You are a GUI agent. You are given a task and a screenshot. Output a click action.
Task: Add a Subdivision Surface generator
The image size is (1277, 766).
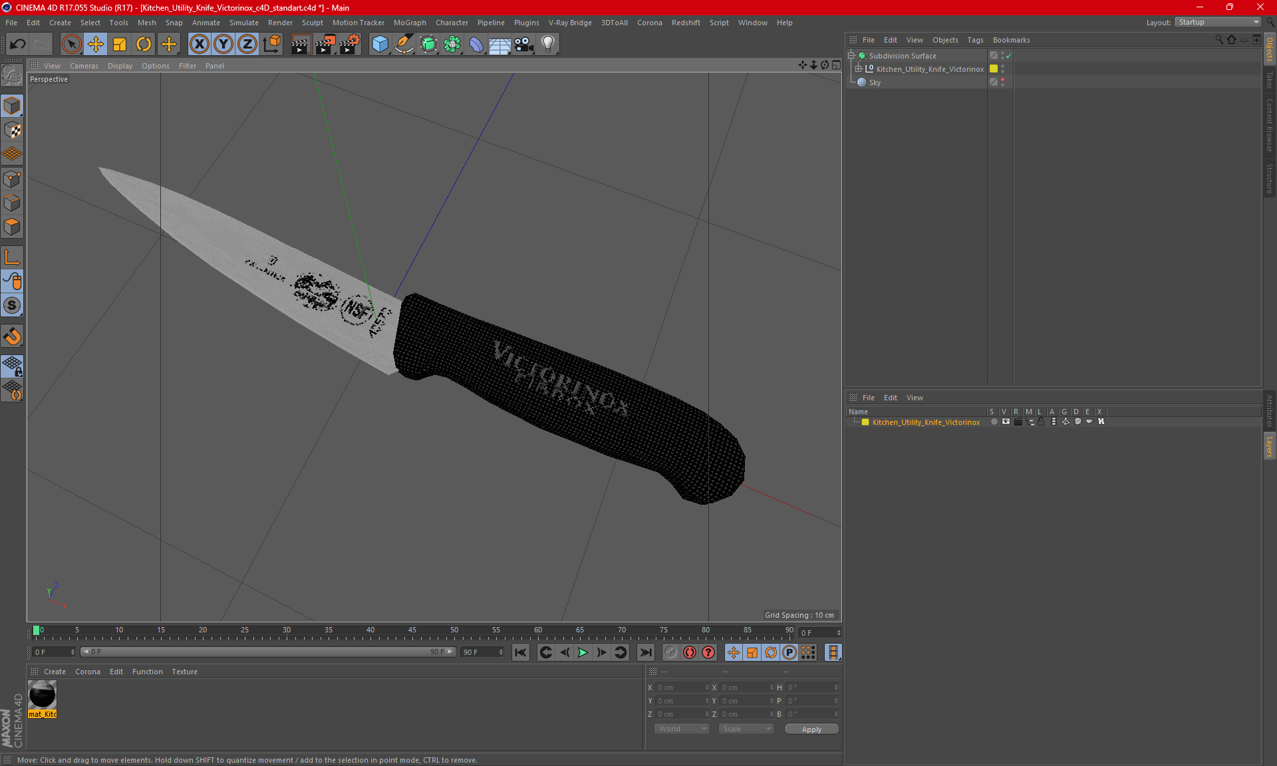[x=428, y=44]
